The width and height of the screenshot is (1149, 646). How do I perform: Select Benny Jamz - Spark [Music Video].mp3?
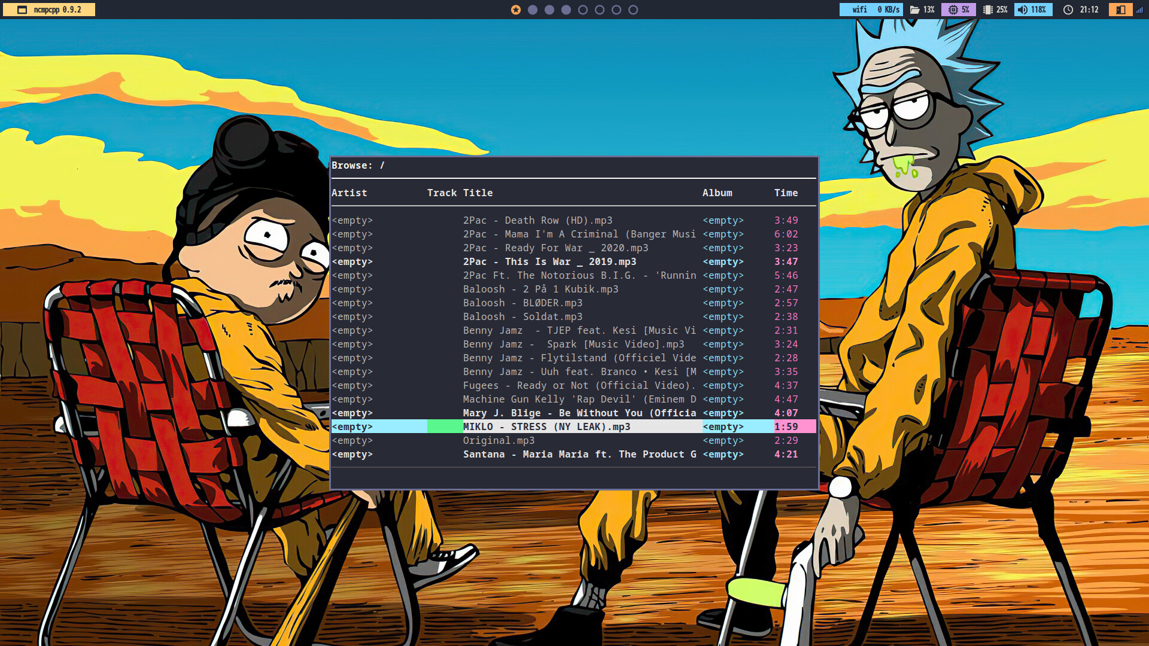[574, 344]
